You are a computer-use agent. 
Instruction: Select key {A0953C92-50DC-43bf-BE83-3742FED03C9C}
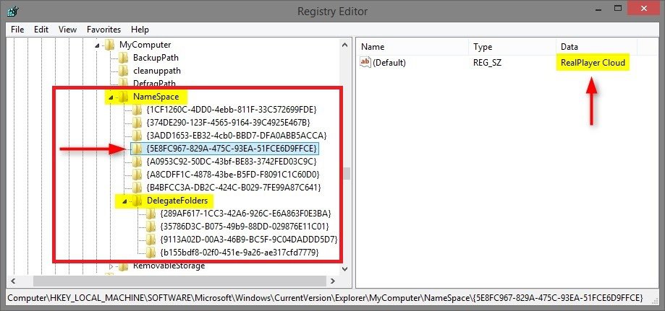(232, 162)
